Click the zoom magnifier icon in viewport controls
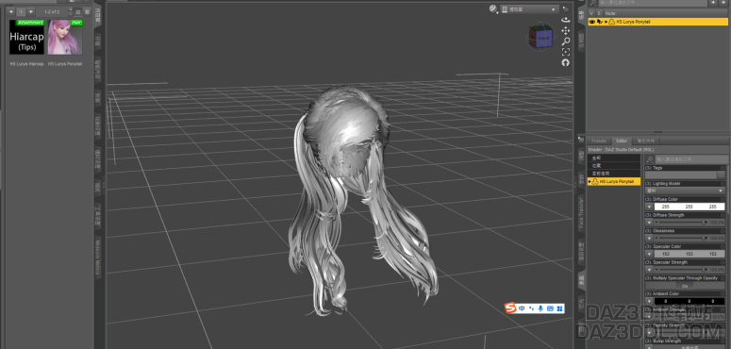Screen dimensions: 731x349 pyautogui.click(x=566, y=42)
